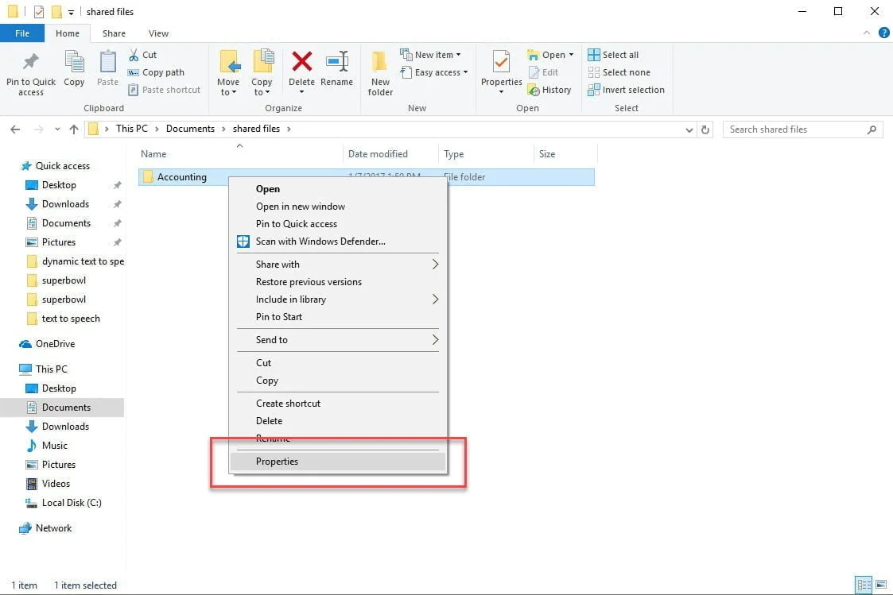Click the History icon in the Open group

(x=550, y=90)
